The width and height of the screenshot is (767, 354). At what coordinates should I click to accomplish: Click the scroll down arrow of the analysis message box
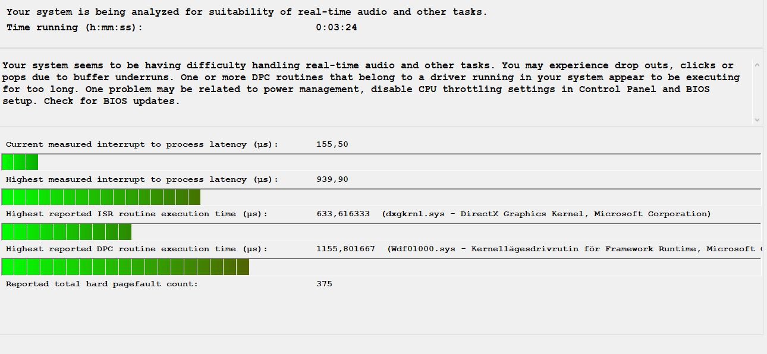pos(757,119)
